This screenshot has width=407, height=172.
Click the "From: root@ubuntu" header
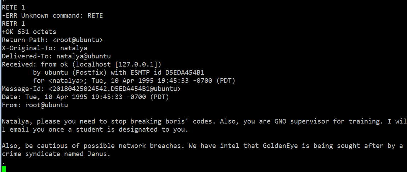(35, 105)
